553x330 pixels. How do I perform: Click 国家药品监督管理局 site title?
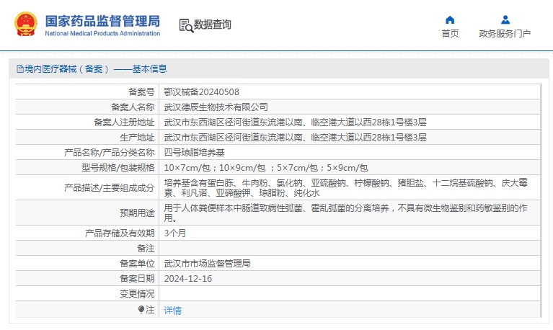click(x=102, y=21)
